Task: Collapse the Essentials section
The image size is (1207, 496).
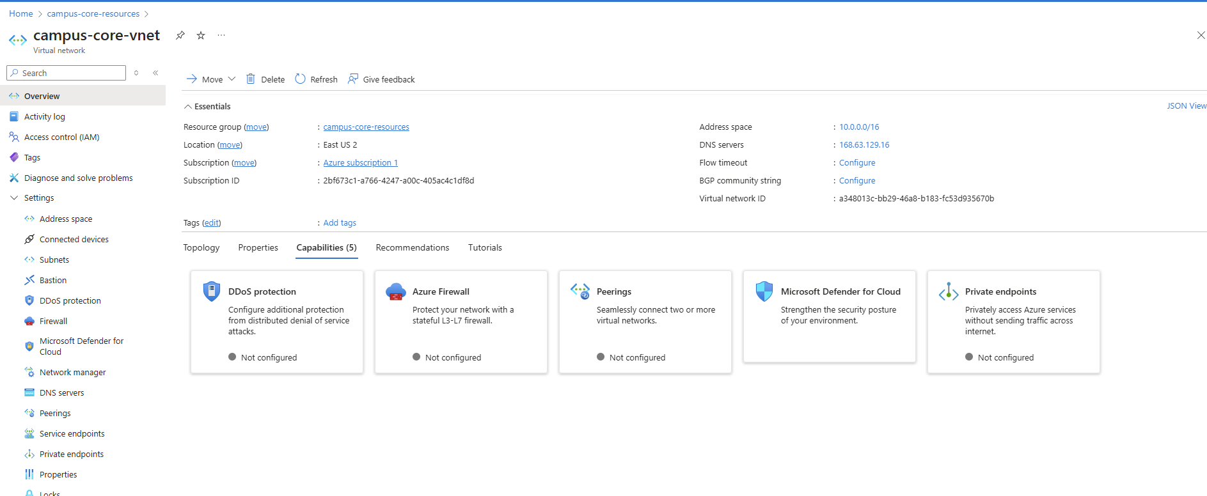Action: click(188, 107)
